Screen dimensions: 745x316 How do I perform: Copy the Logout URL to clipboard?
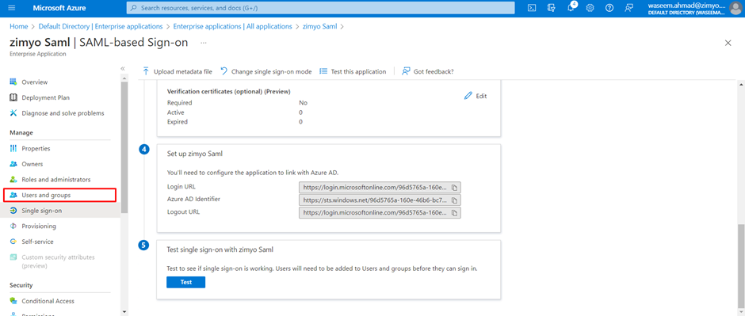[x=454, y=212]
